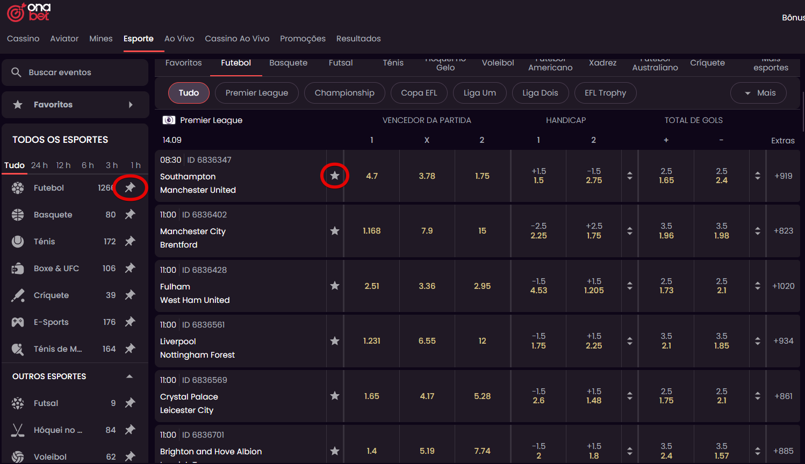The image size is (805, 464).
Task: Open Boxe & UFC glove icon
Action: pos(18,269)
